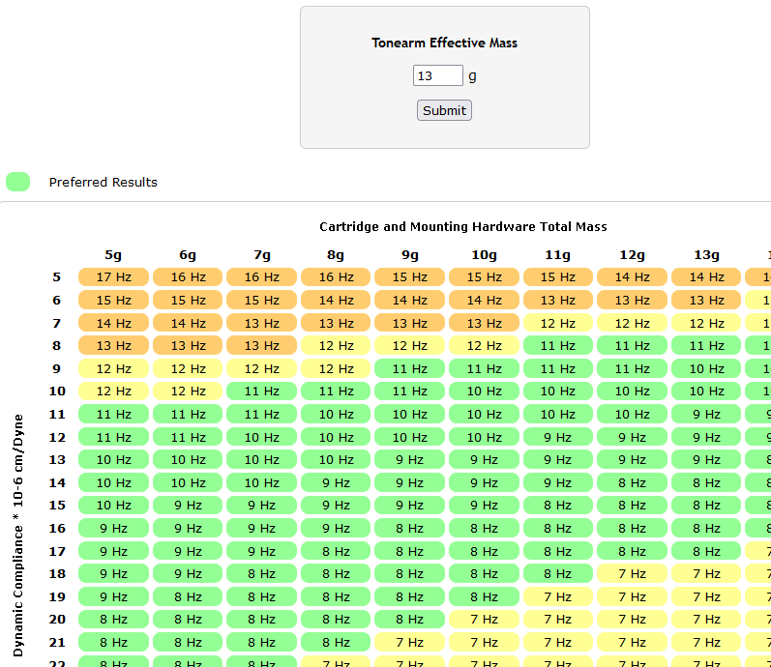Screen dimensions: 771x667
Task: Click the Submit button
Action: point(444,110)
